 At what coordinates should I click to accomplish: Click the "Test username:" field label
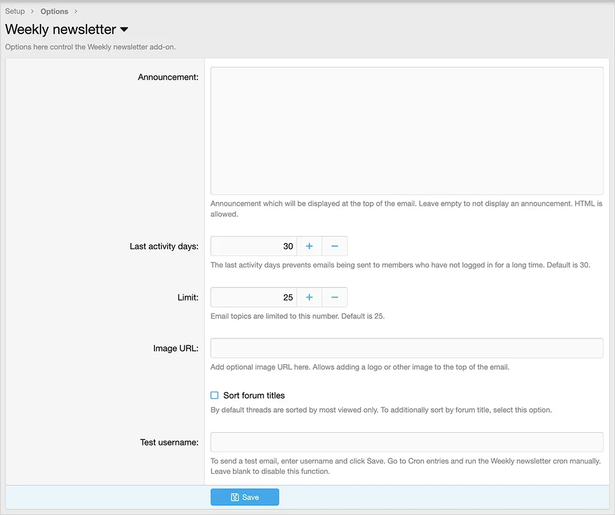tap(169, 442)
